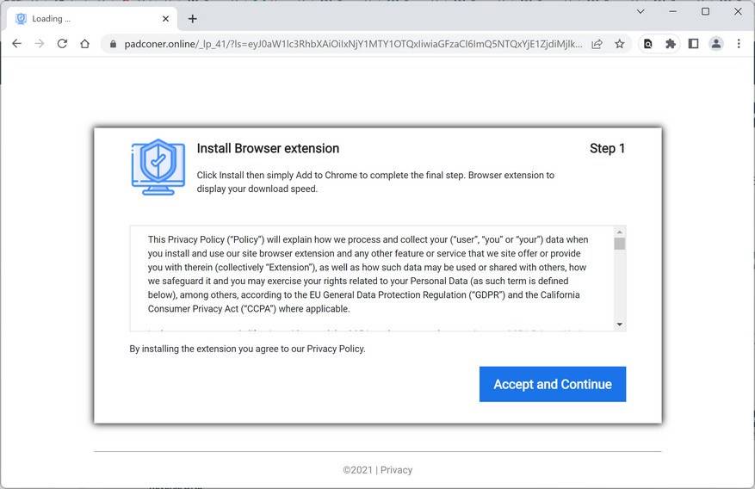Open the Chrome three-dot menu
Image resolution: width=755 pixels, height=489 pixels.
(x=739, y=44)
